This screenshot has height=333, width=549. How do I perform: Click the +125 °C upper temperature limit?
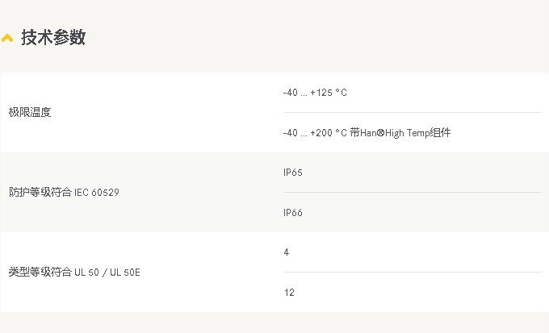(x=329, y=93)
